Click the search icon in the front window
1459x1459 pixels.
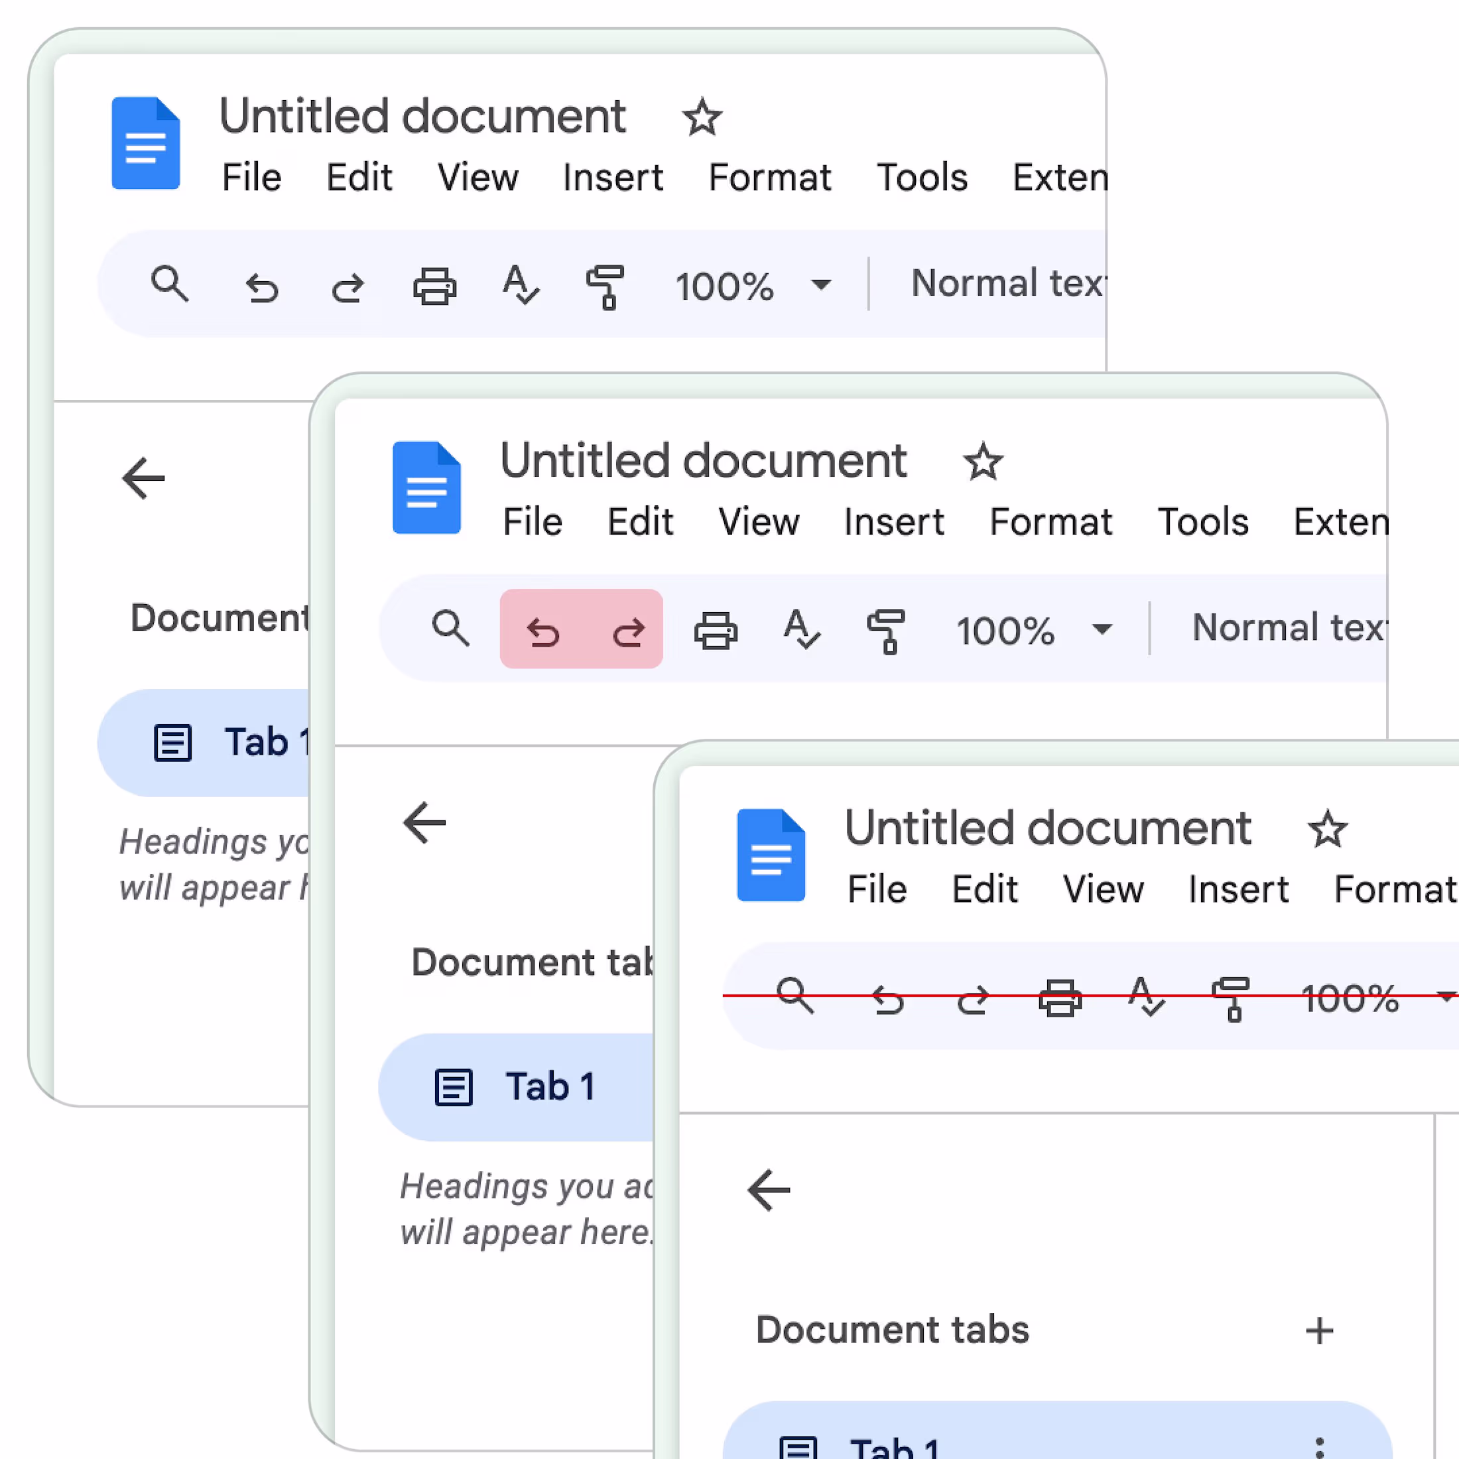[795, 996]
